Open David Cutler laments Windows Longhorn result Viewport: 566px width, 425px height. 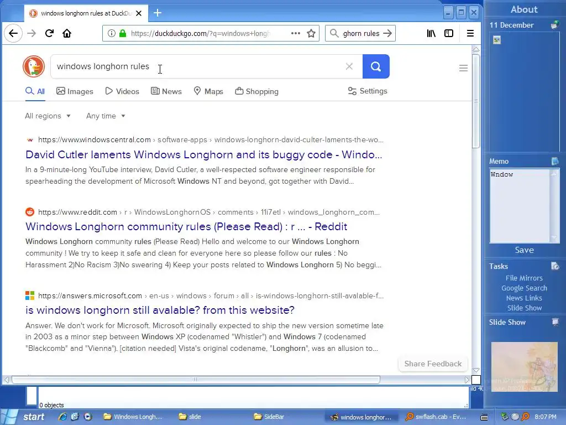point(203,155)
